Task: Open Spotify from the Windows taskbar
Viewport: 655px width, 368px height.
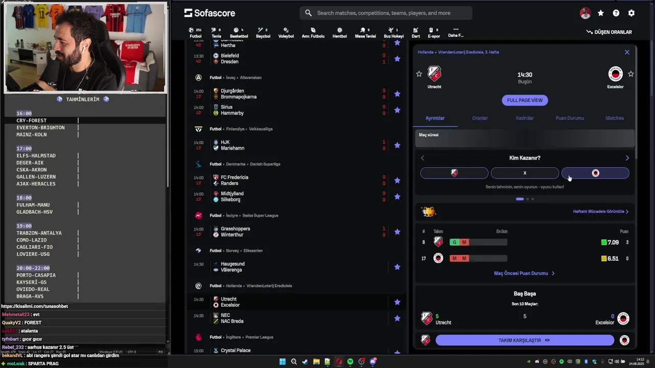Action: click(350, 362)
